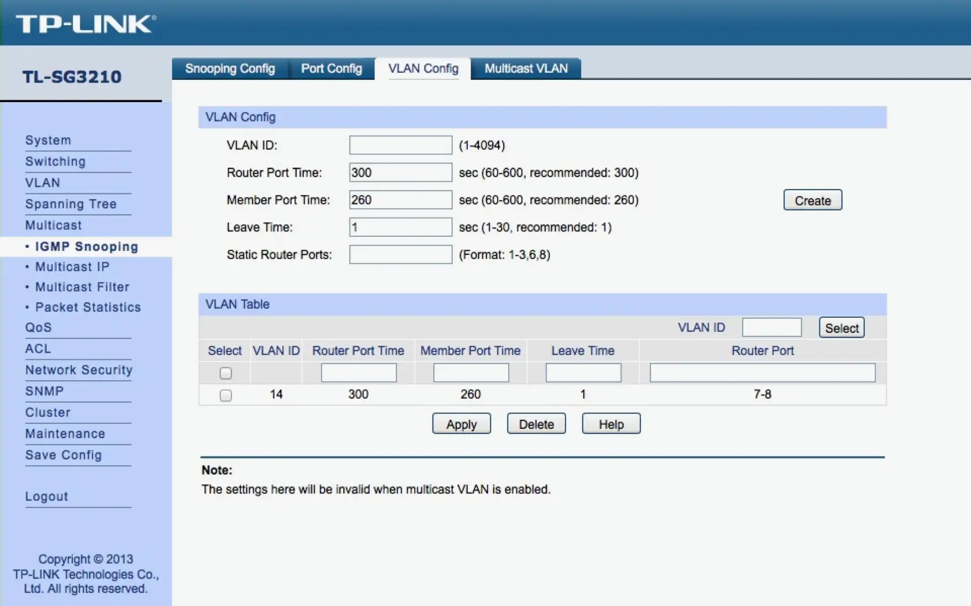Check the VLAN 14 row checkbox
The image size is (971, 606).
[226, 395]
